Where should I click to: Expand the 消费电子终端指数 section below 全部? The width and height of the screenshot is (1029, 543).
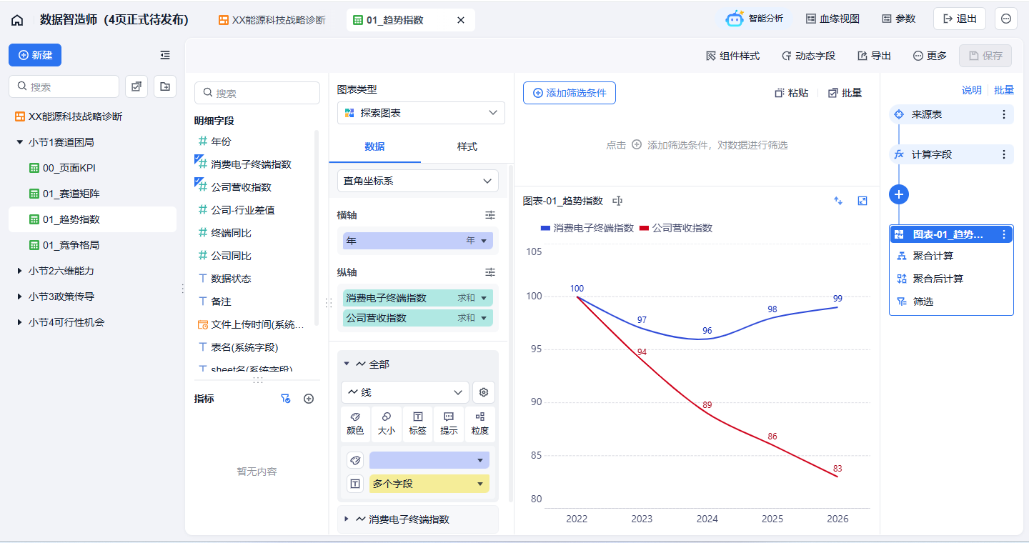pyautogui.click(x=347, y=519)
